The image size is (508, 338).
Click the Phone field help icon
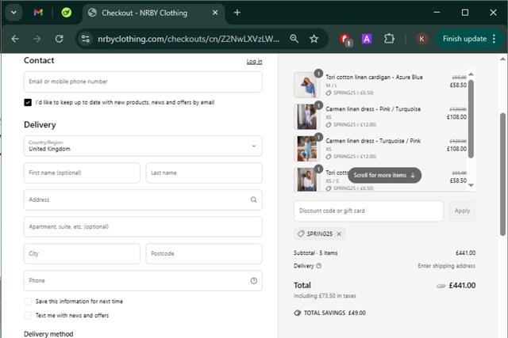coord(254,280)
